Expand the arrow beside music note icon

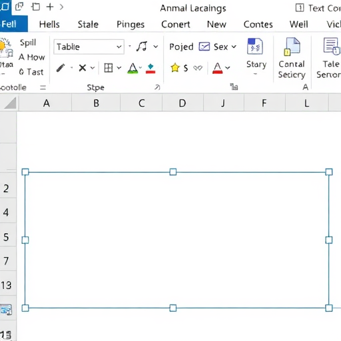coord(156,47)
